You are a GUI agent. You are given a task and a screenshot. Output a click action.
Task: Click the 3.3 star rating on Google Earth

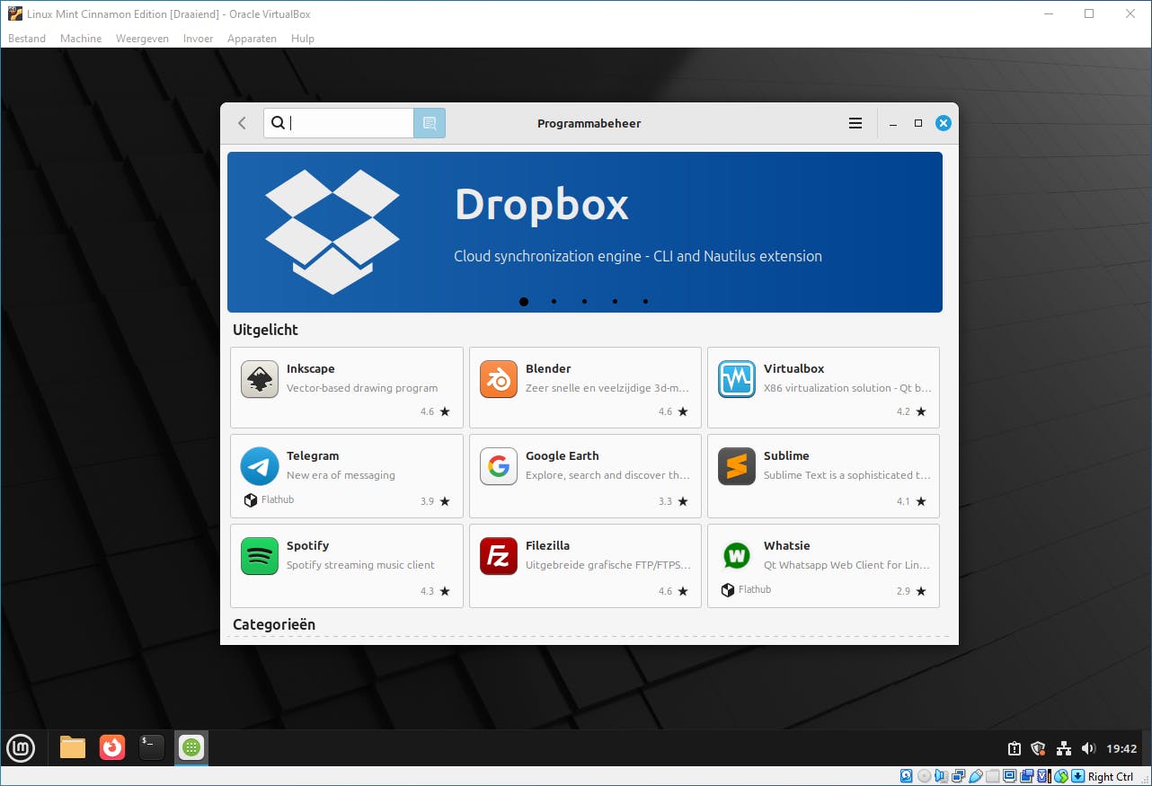(x=673, y=502)
